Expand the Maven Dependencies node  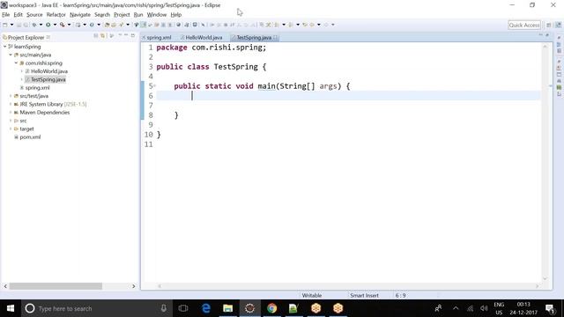[x=11, y=113]
